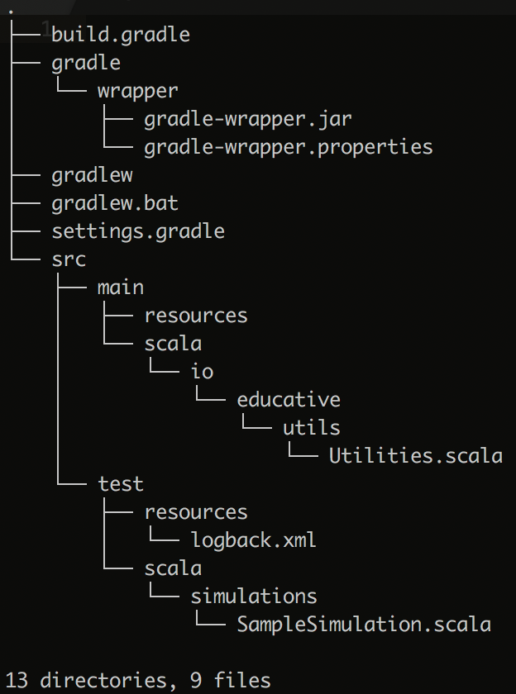Viewport: 516px width, 694px height.
Task: Select the educative directory entry
Action: click(289, 400)
